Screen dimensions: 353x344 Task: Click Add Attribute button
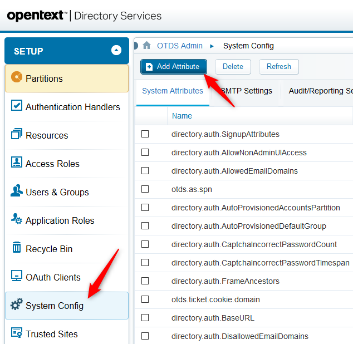tap(174, 67)
